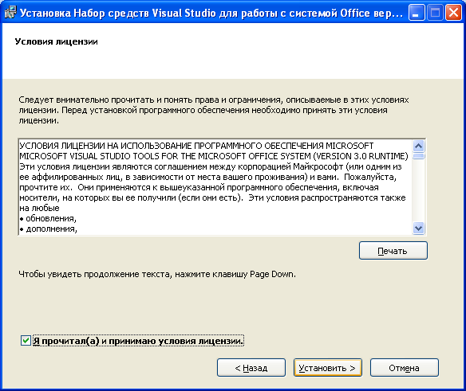Close the setup window
Viewport: 466px width, 391px height.
coord(453,13)
